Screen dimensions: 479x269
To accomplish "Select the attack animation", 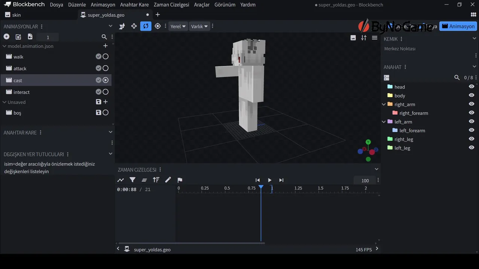I will 20,69.
